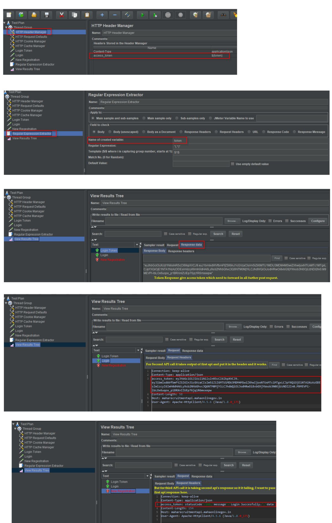Open Search with the binoculars icon
Image resolution: width=332 pixels, height=523 pixels.
[223, 15]
